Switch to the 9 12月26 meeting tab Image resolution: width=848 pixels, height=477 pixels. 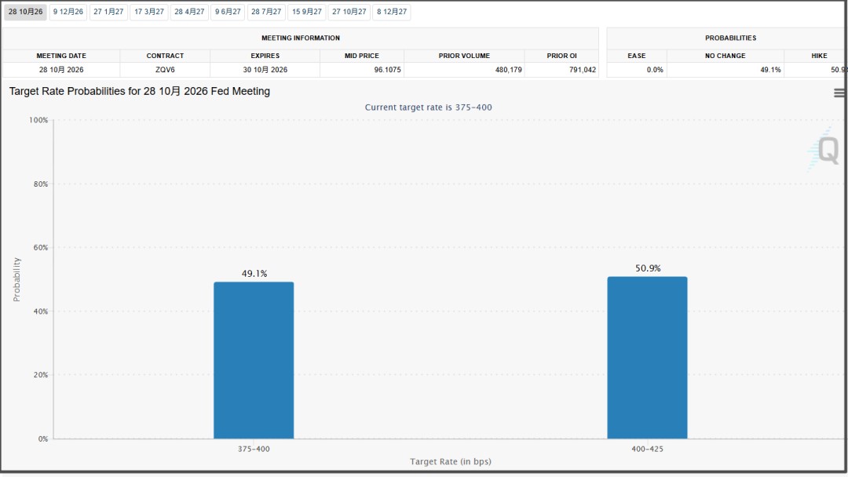68,12
